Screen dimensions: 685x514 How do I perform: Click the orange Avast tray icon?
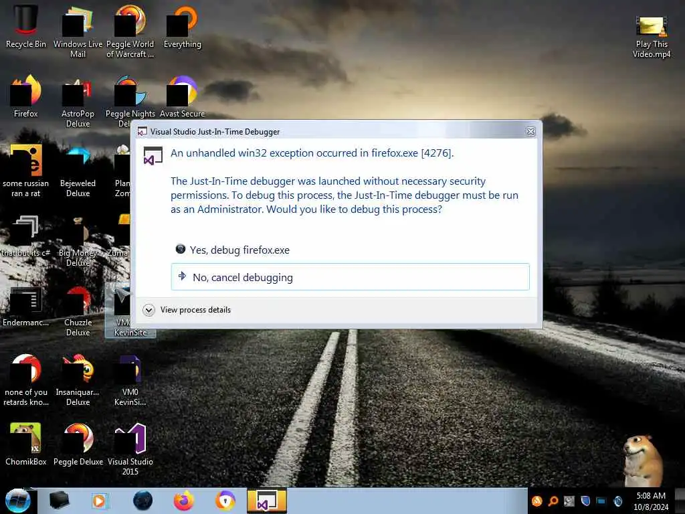pos(537,501)
